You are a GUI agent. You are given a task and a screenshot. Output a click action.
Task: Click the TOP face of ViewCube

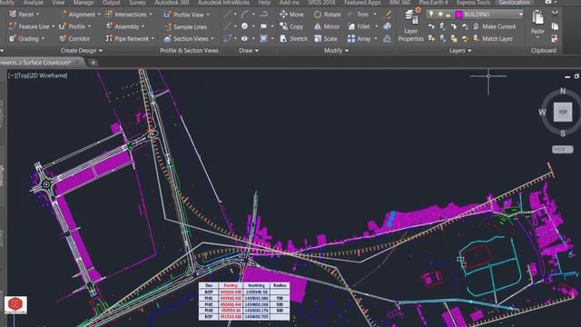[563, 112]
